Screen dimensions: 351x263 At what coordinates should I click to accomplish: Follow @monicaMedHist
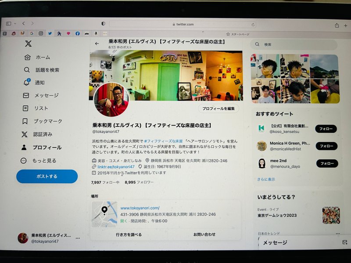[326, 146]
